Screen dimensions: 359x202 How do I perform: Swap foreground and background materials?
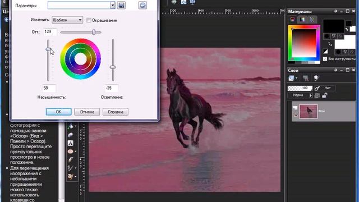click(x=330, y=44)
